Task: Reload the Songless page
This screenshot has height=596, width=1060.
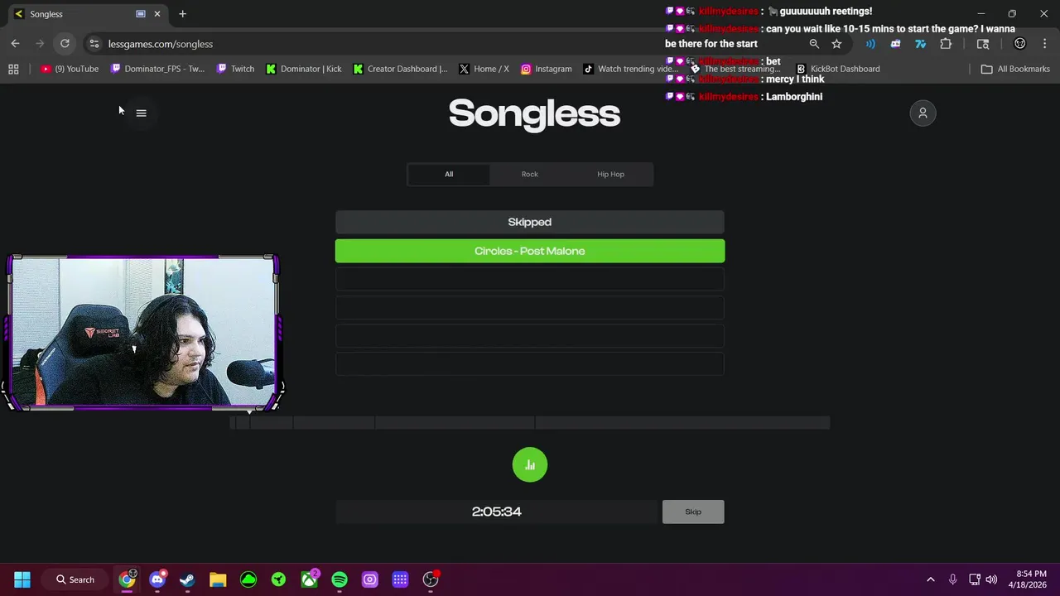Action: coord(65,44)
